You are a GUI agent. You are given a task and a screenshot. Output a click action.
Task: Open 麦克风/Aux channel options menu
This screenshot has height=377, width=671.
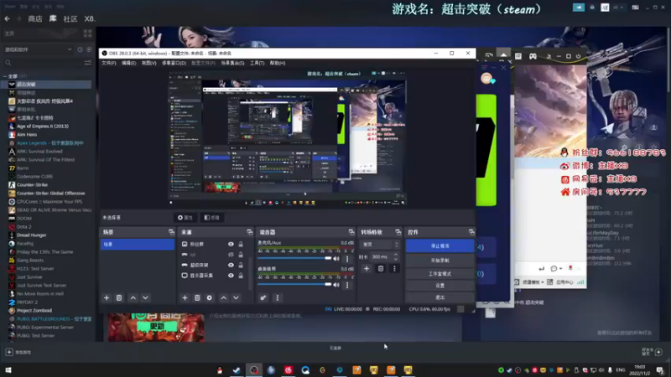(347, 259)
